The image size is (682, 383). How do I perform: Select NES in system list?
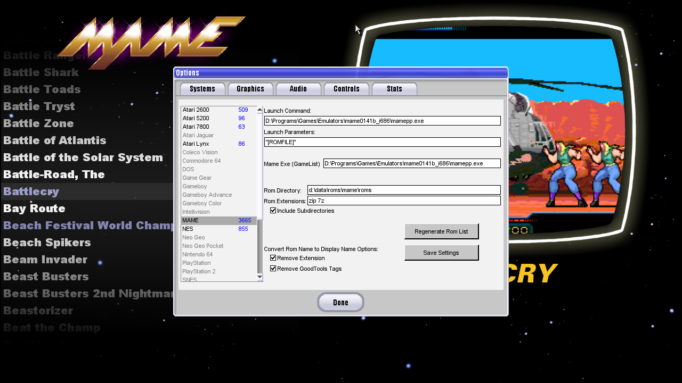tap(219, 229)
